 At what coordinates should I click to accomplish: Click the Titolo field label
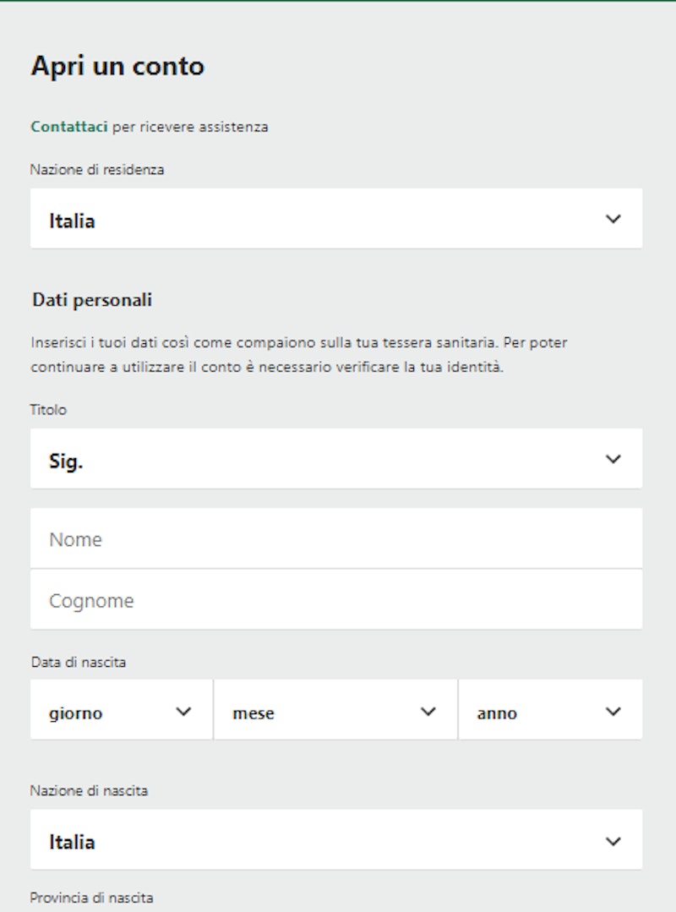[x=49, y=410]
